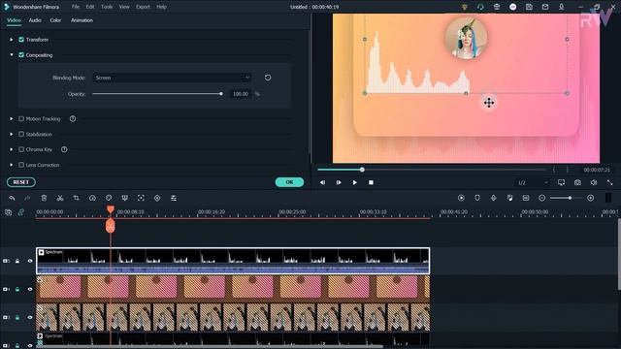
Task: Click the Motion Tracking target icon
Action: 141,198
